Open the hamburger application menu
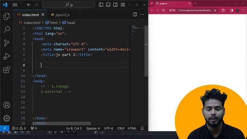Viewport: 247px width, 139px height. tap(15, 5)
